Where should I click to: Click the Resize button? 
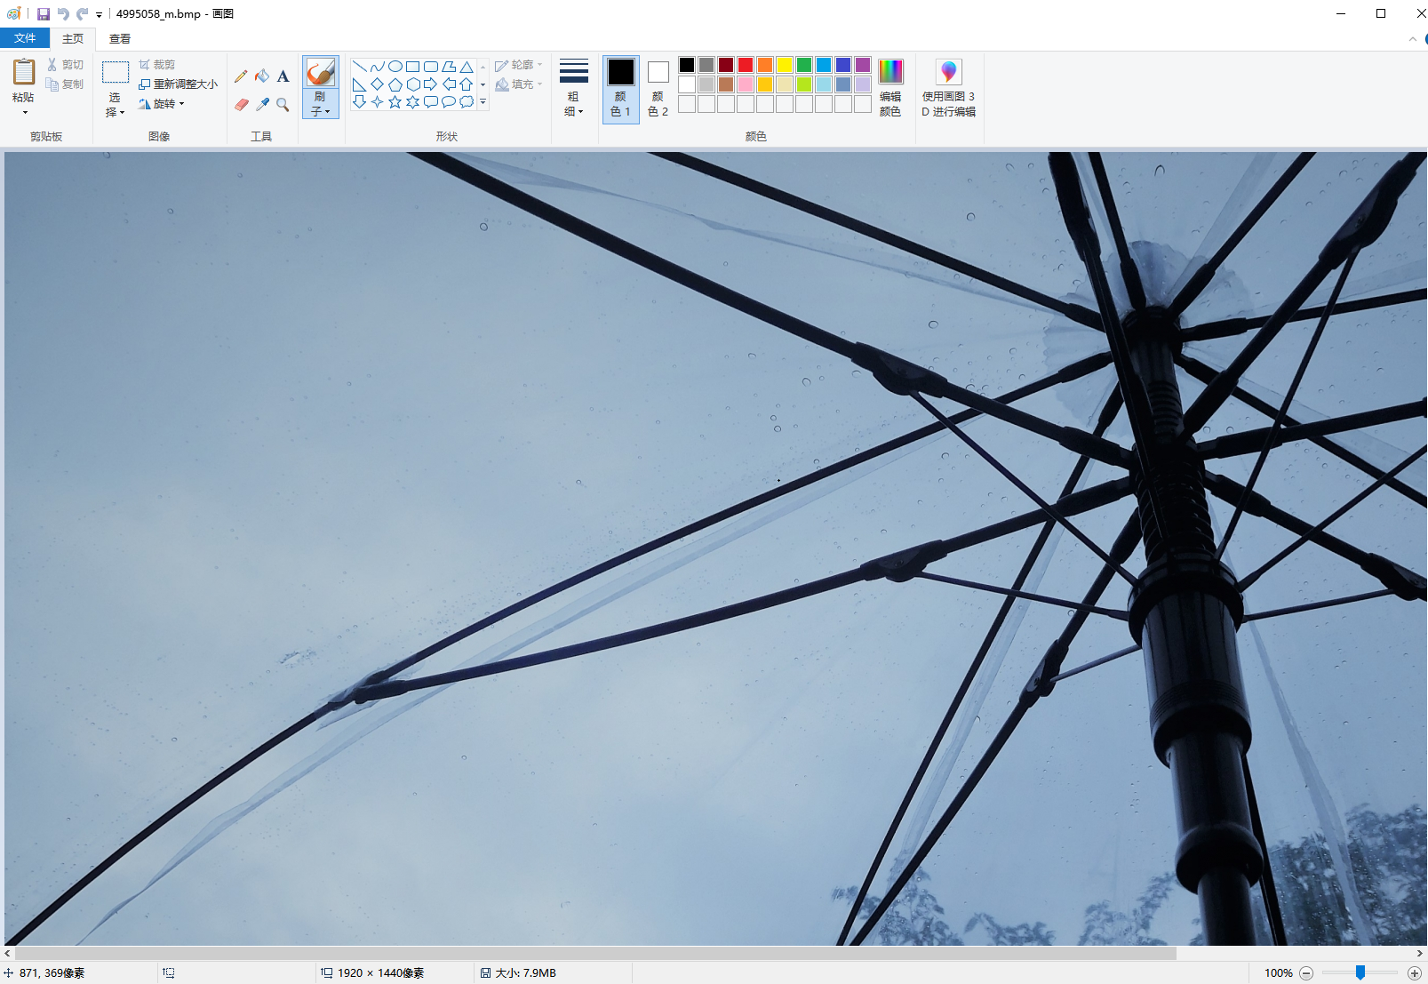pos(178,84)
